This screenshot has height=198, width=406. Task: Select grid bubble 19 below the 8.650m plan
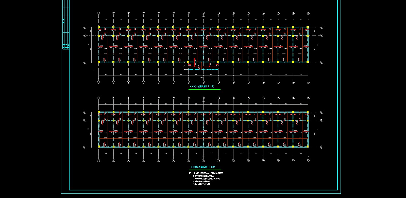coord(308,161)
